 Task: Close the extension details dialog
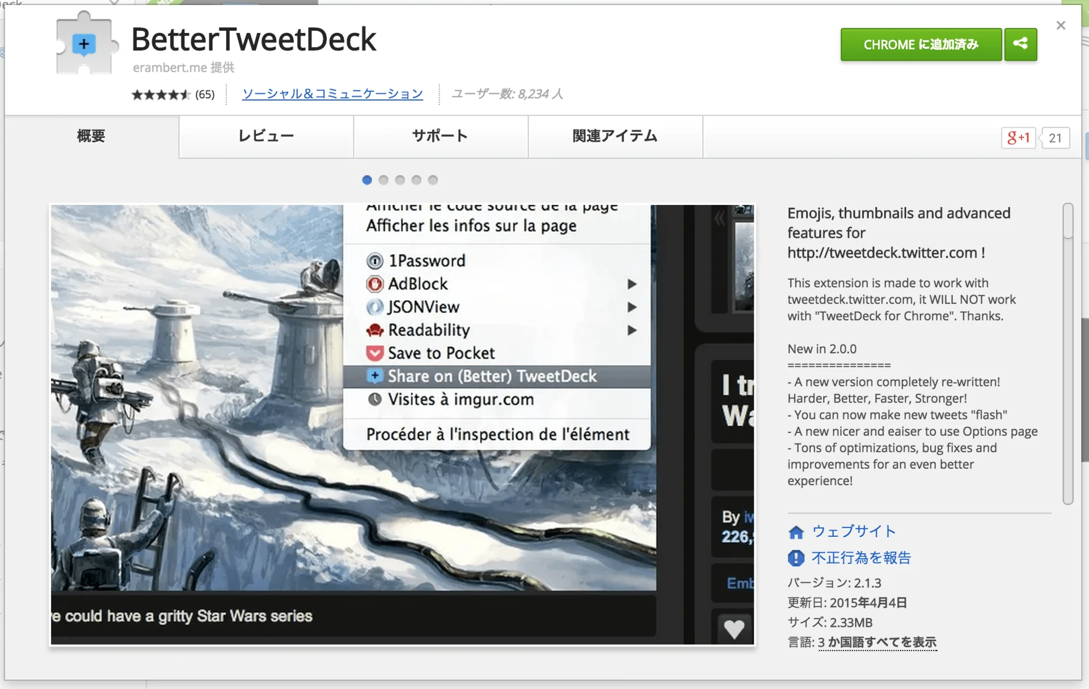tap(1061, 26)
